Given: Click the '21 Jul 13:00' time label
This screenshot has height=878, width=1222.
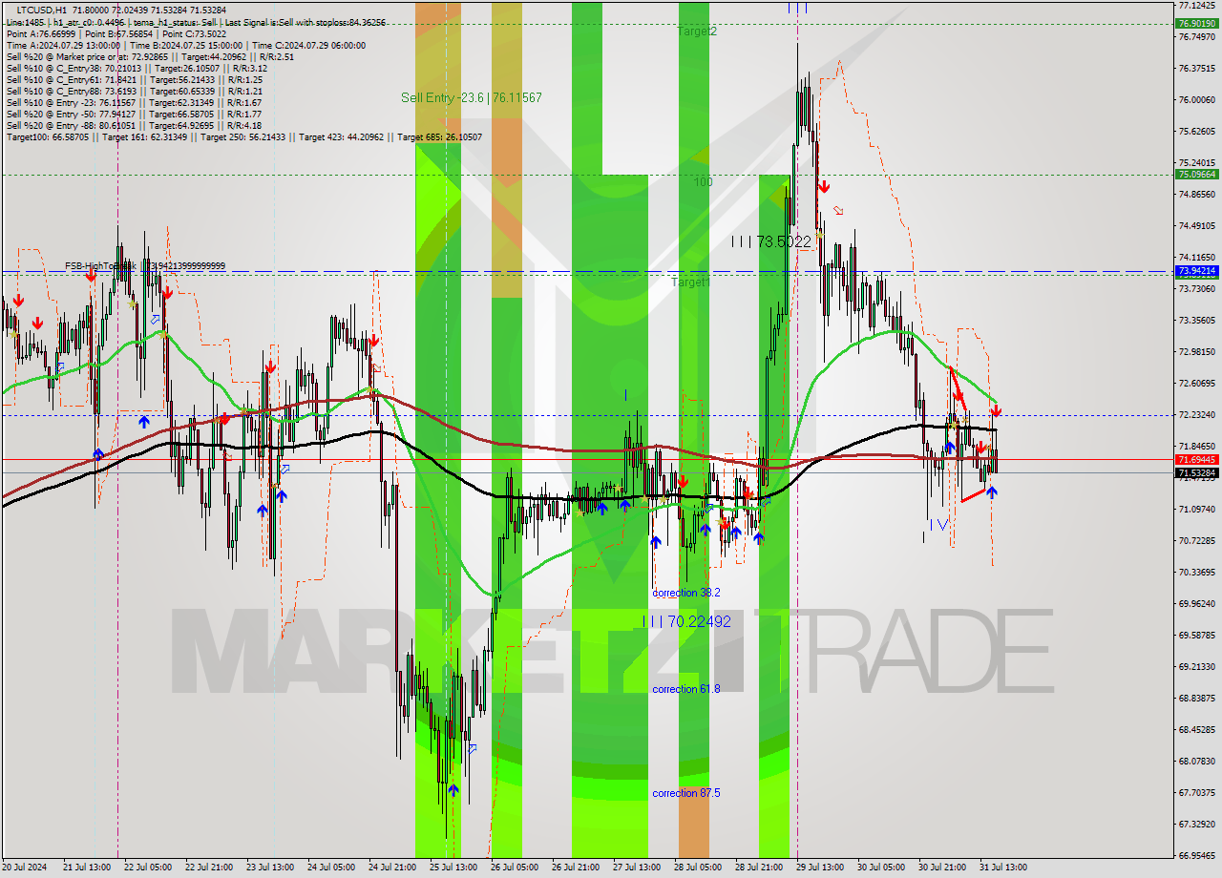Looking at the screenshot, I should (x=85, y=868).
